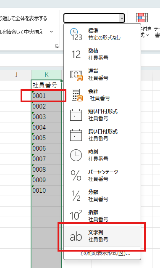Open その他の表示形式 dialog
160x268 pixels.
pyautogui.click(x=105, y=253)
